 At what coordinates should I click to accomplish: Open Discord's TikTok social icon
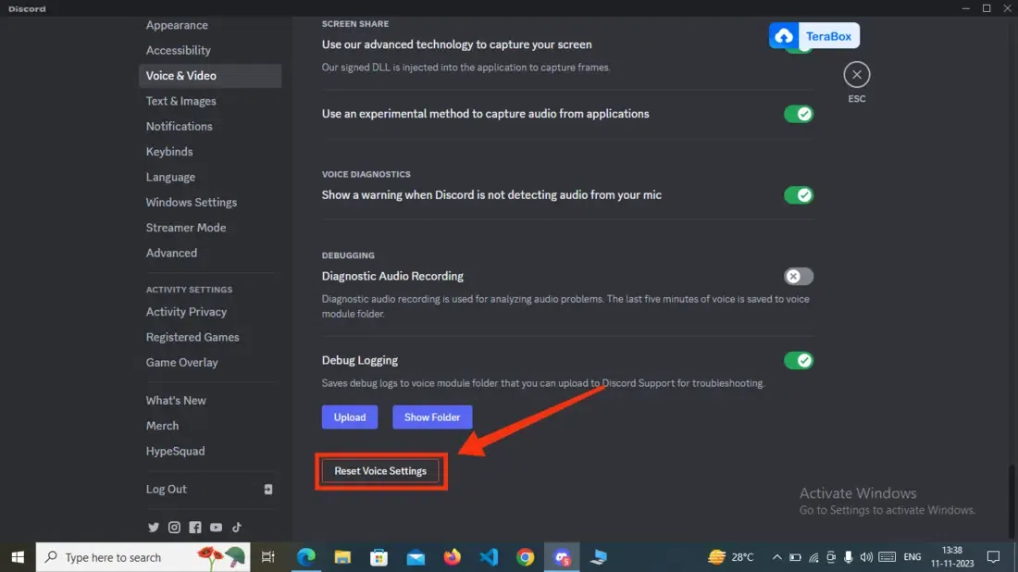tap(237, 528)
